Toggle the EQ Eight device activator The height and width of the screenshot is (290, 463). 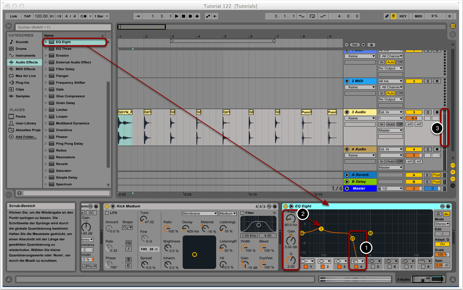click(286, 206)
